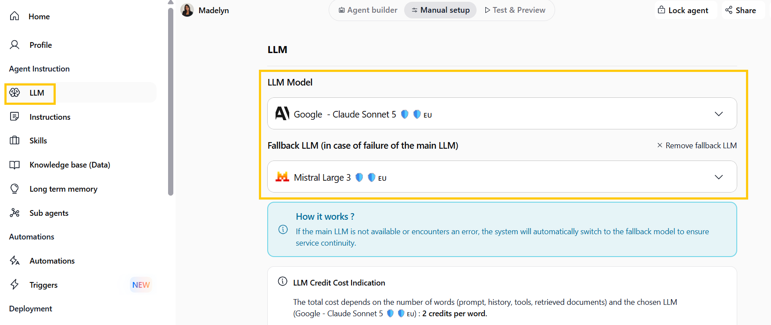Screen dimensions: 771x325
Task: Click the info icon in How it works box
Action: 283,229
